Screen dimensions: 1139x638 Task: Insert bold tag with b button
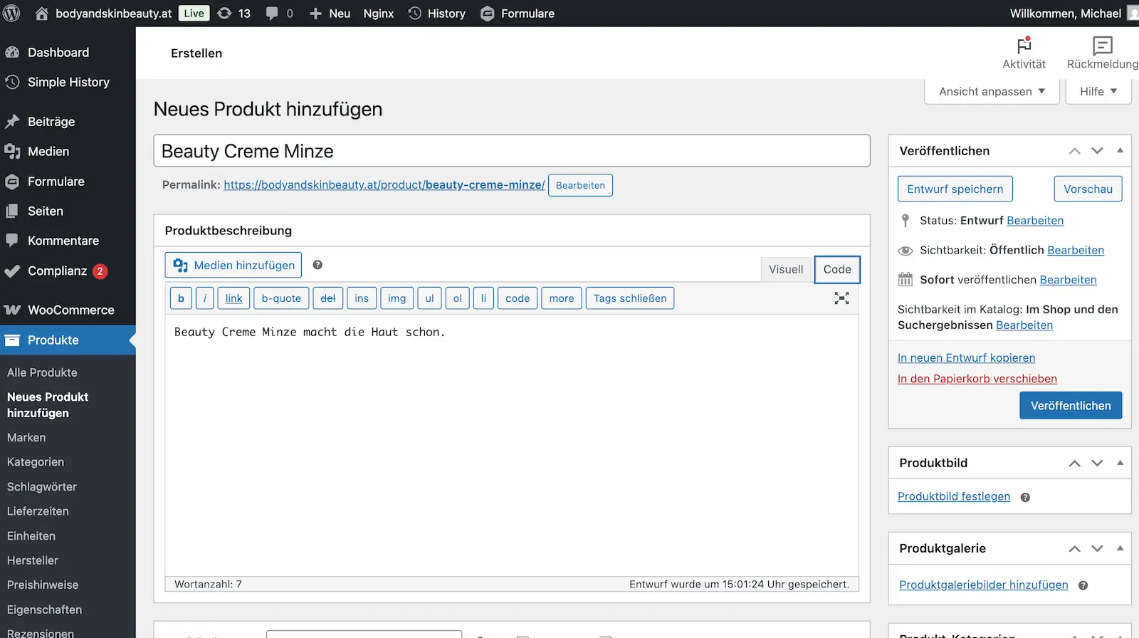(x=181, y=298)
